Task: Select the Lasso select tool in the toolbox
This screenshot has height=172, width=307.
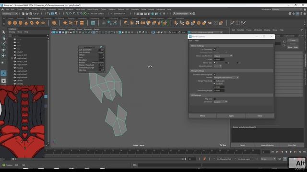Action: 3,38
